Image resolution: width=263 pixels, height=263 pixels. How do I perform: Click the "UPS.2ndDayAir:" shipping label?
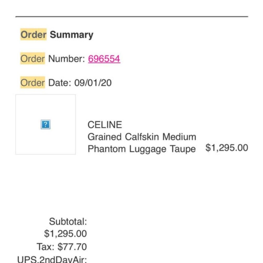tap(52, 259)
